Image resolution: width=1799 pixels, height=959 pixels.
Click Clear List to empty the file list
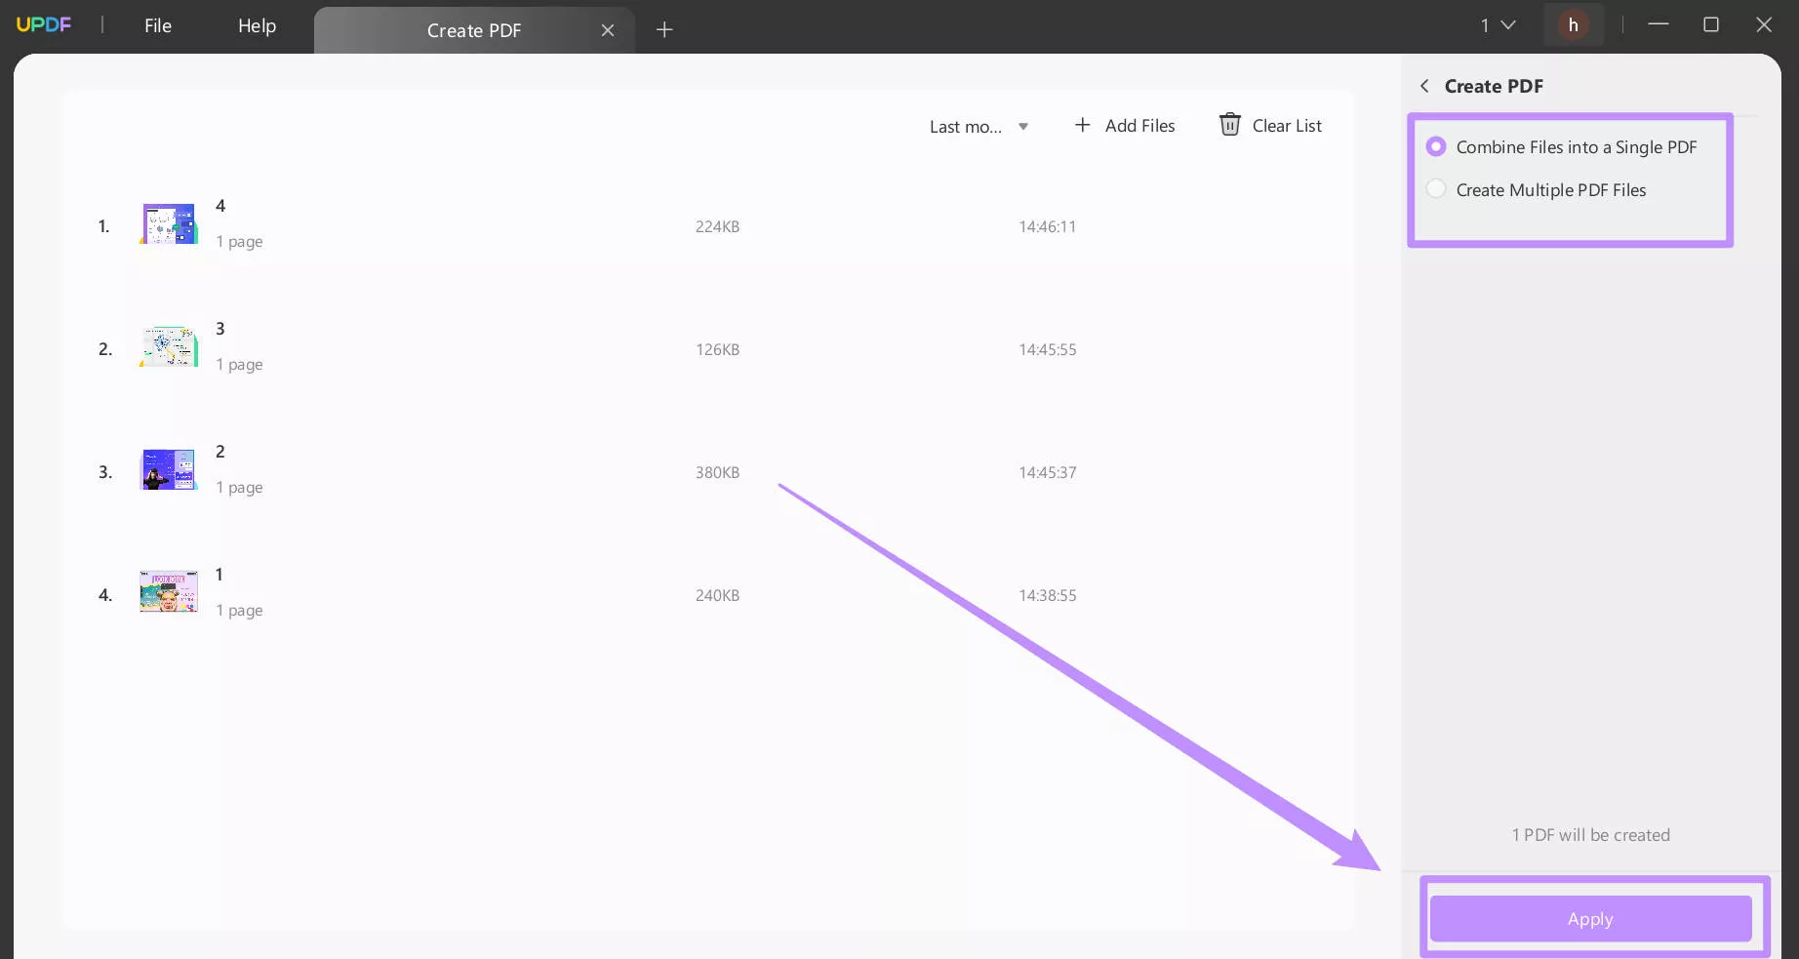1287,125
